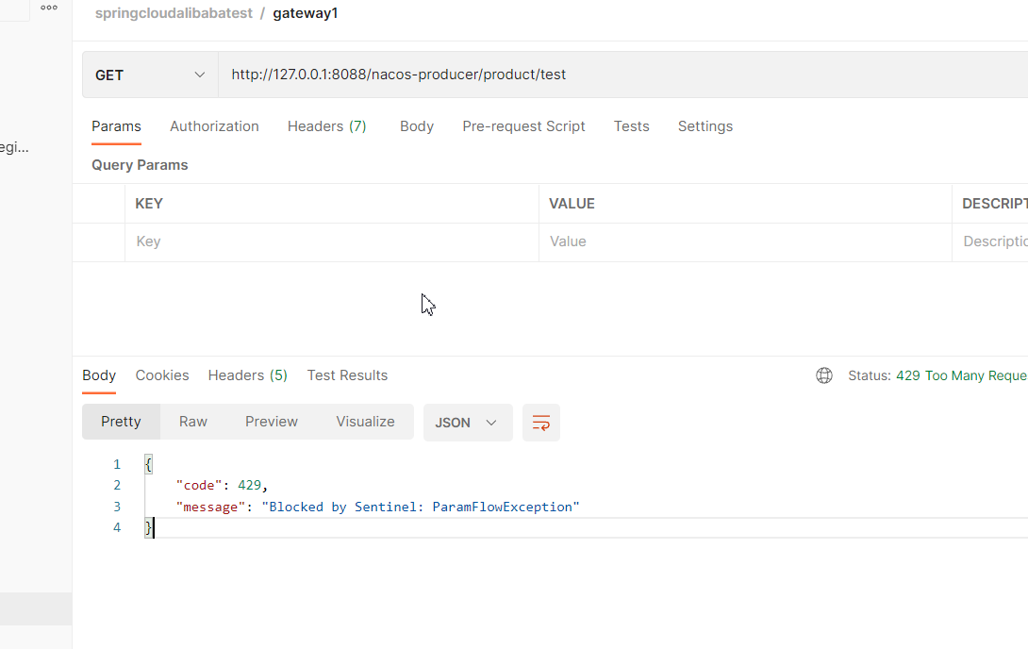The height and width of the screenshot is (649, 1028).
Task: Toggle the word wrap icon
Action: tap(541, 423)
